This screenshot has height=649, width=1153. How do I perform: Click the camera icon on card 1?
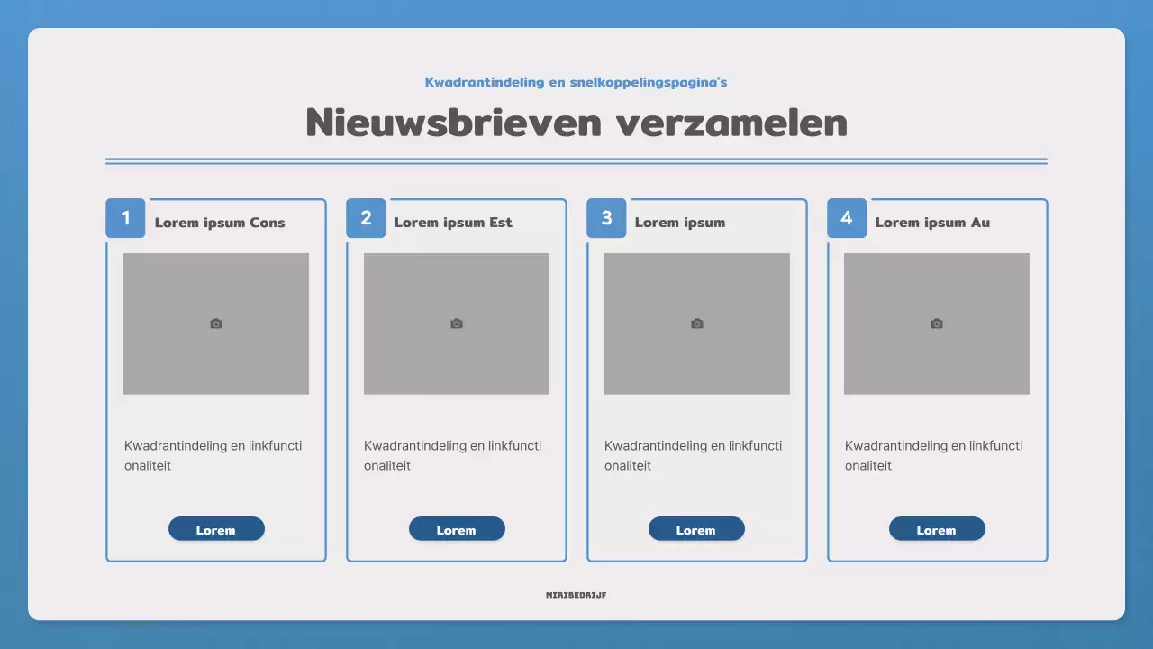coord(215,324)
